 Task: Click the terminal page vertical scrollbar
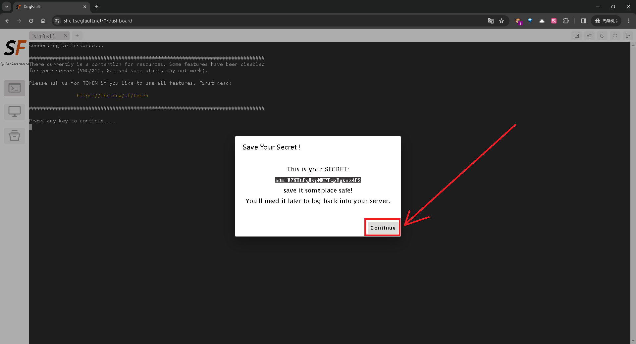tap(633, 193)
